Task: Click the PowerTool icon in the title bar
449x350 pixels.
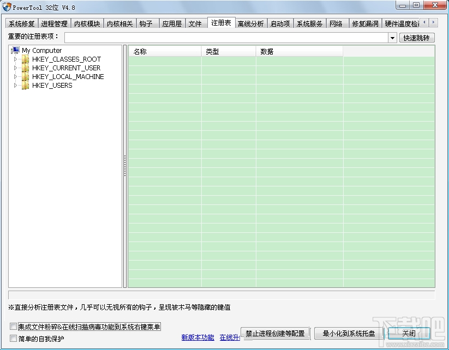Action: [5, 7]
